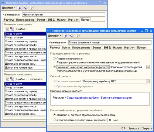
Task: Click the Записать button
Action: click(134, 128)
